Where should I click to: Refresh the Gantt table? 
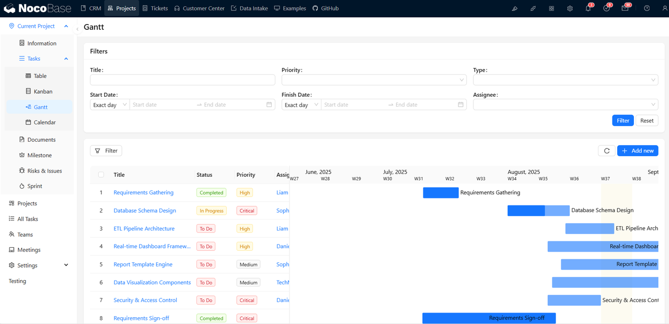coord(607,151)
